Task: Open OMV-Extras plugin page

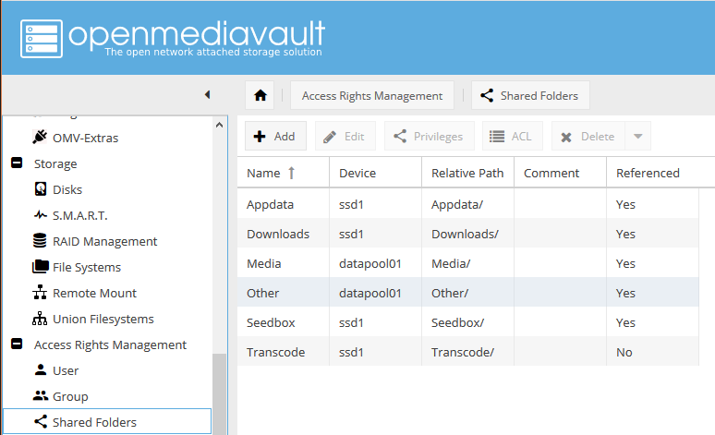Action: click(x=85, y=138)
